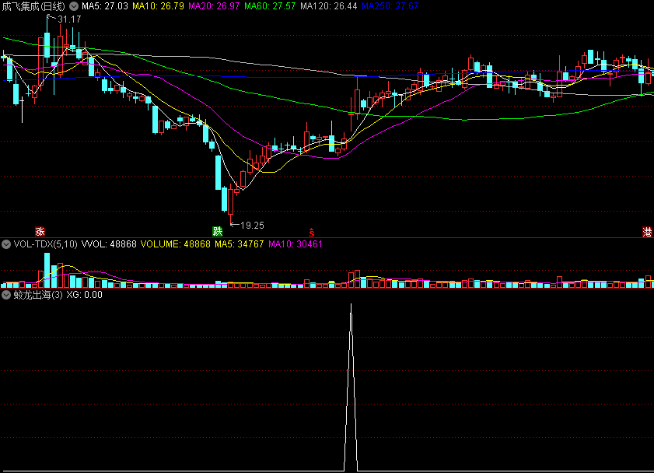The width and height of the screenshot is (654, 473).
Task: Click the red S event marker
Action: click(311, 233)
